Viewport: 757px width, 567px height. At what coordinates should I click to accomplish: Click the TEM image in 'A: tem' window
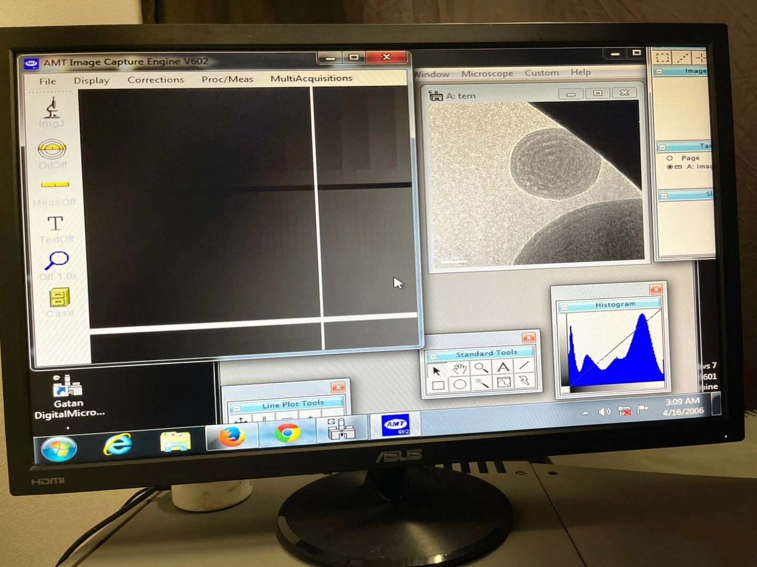click(536, 183)
